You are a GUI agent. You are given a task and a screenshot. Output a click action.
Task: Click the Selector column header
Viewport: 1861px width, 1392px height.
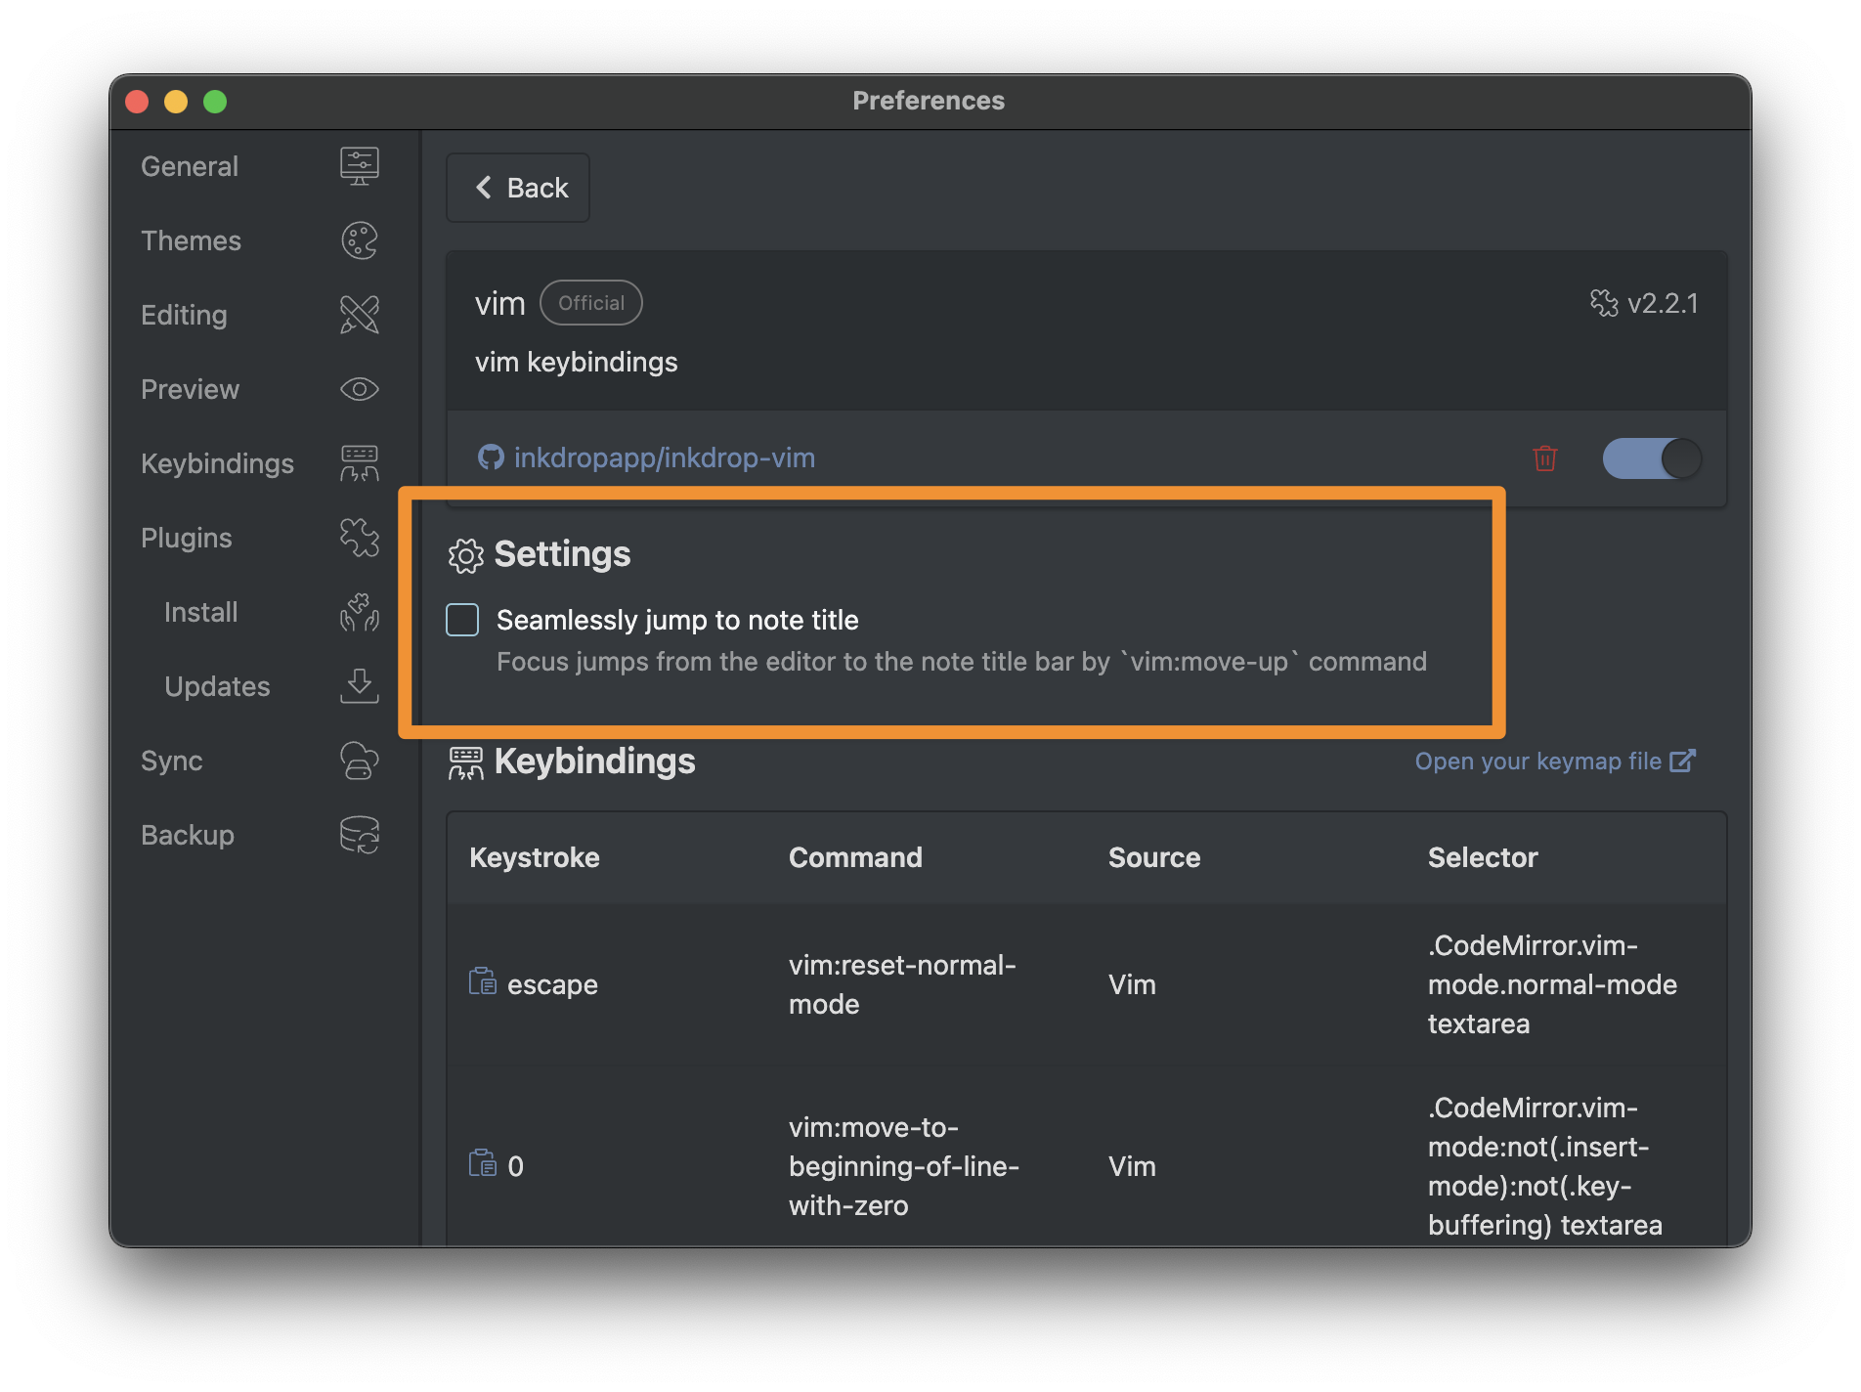coord(1483,857)
